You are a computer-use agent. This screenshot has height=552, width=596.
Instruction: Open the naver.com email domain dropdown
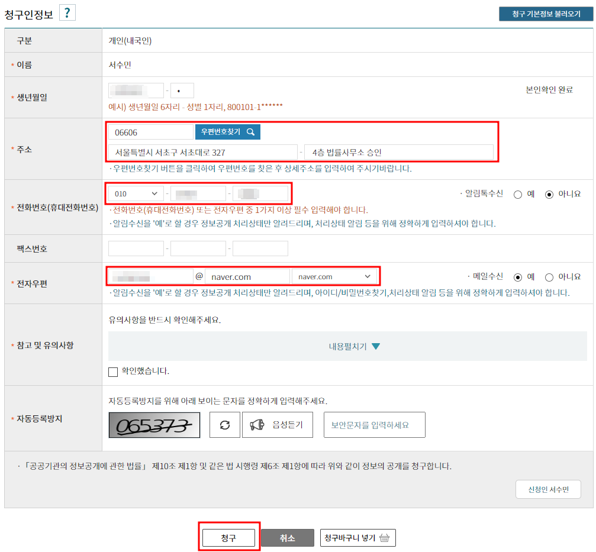334,276
